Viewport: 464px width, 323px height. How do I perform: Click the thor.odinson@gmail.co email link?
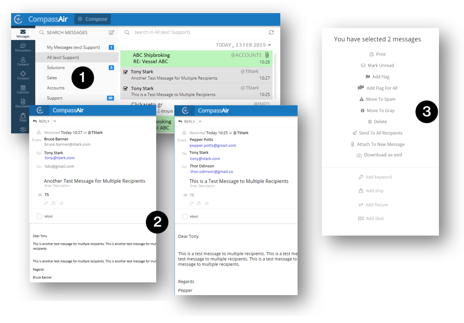[212, 172]
